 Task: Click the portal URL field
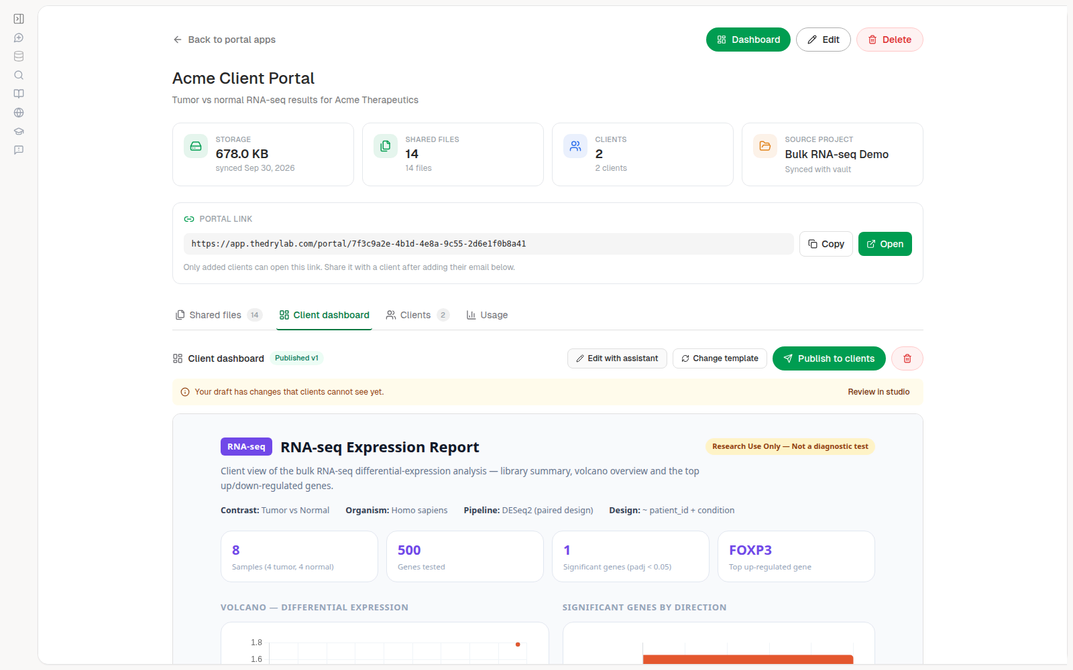489,244
